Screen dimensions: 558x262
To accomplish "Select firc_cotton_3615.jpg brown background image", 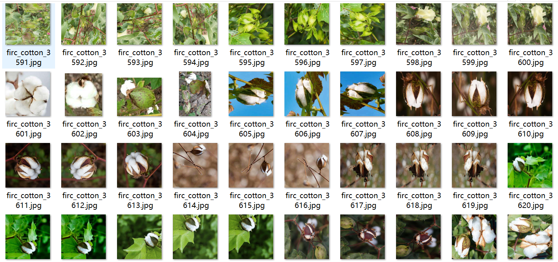I will coord(251,165).
